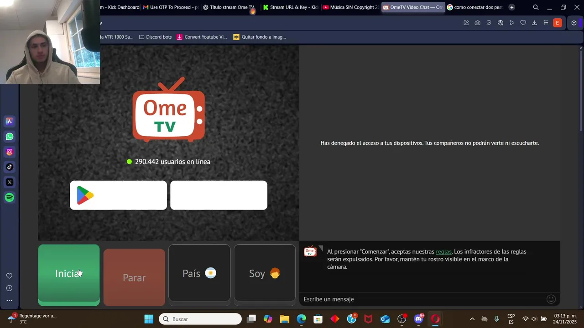Open the reglas rules link
The width and height of the screenshot is (584, 328).
[443, 251]
